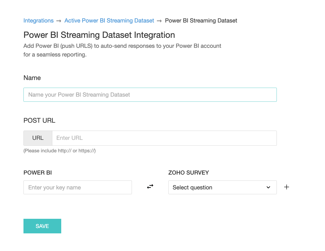
Task: Click the arrow before Power BI Streaming Dataset breadcrumb
Action: (x=159, y=21)
